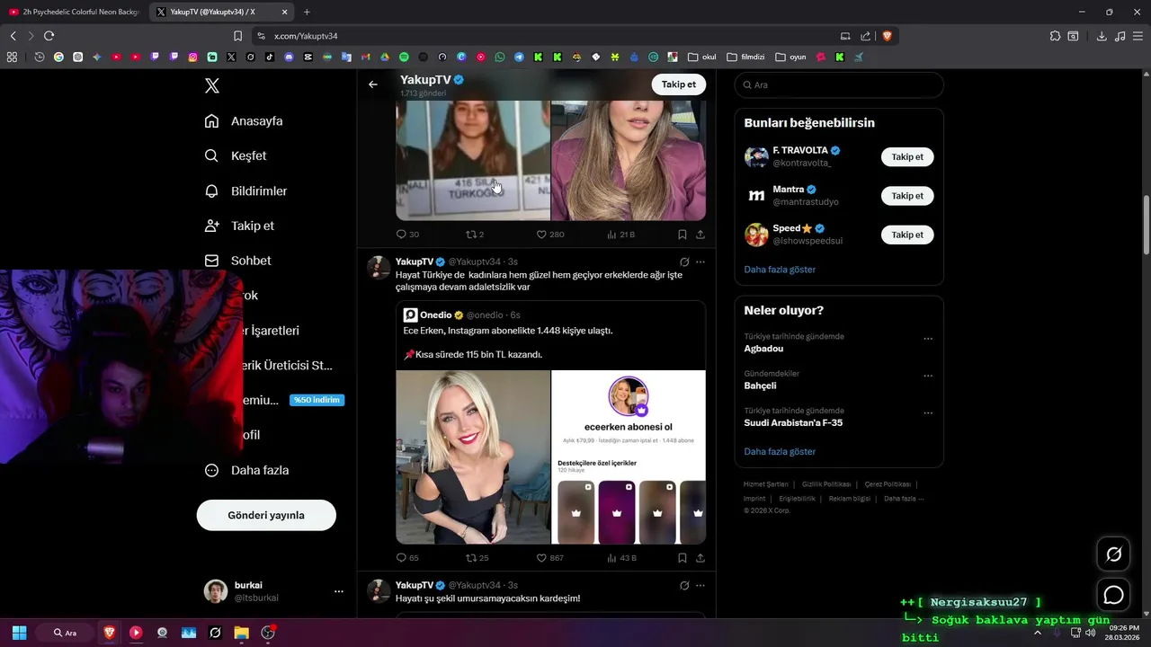Open Anasayfa home in the sidebar

tap(244, 121)
